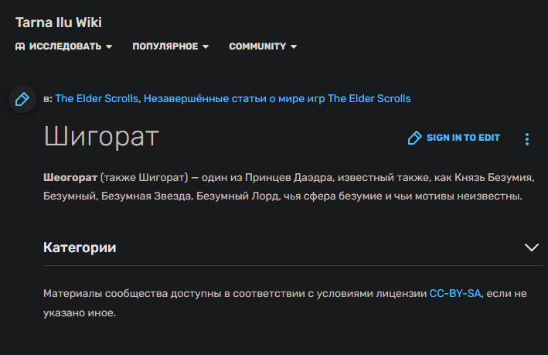Click the dropdown arrow next to Популярное
Screen dimensions: 548x355
point(206,47)
